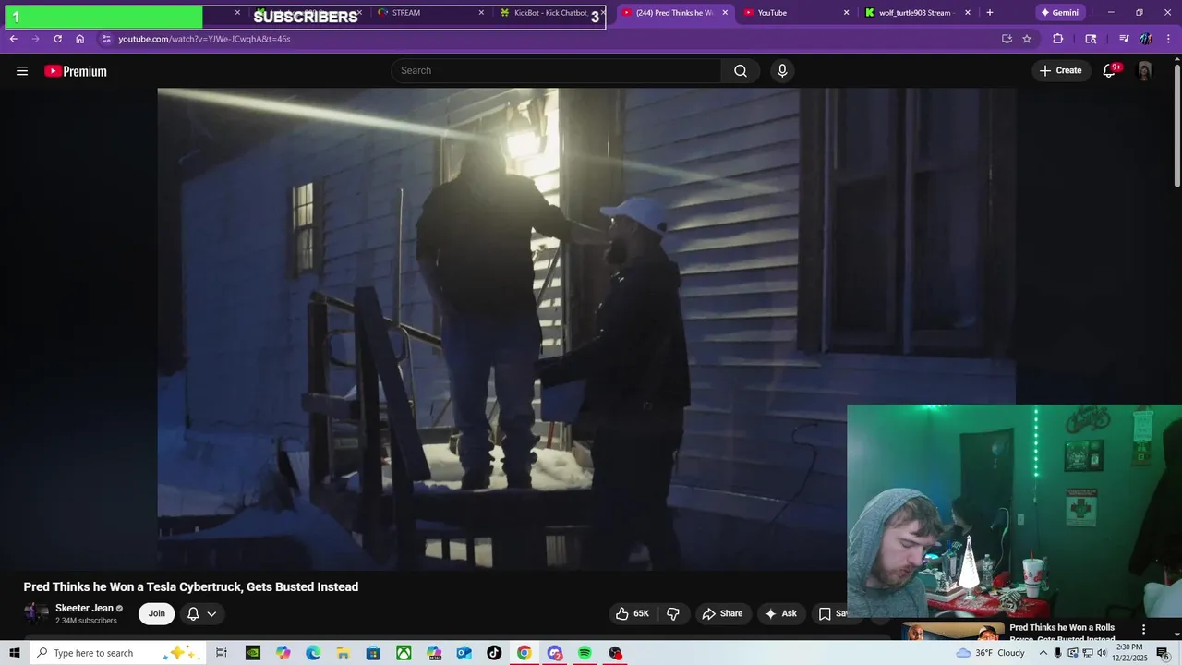Click the browser address bar URL

[204, 39]
